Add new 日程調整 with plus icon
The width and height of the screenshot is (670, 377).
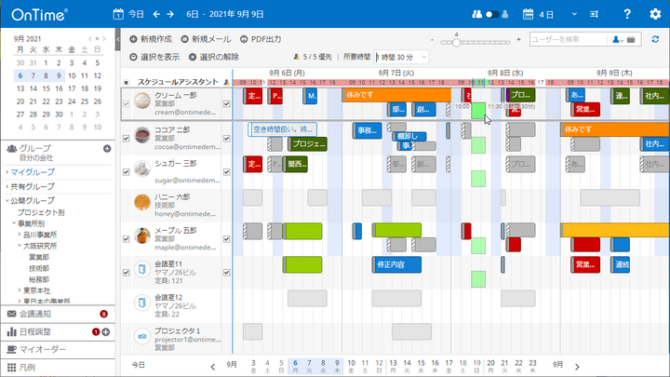click(x=105, y=331)
